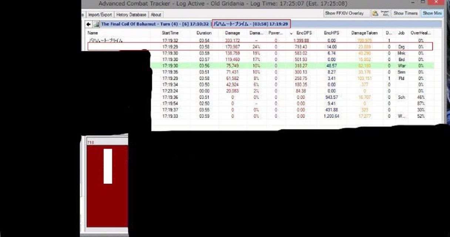Click the 718 label in mini window
The image size is (450, 237).
pyautogui.click(x=90, y=143)
